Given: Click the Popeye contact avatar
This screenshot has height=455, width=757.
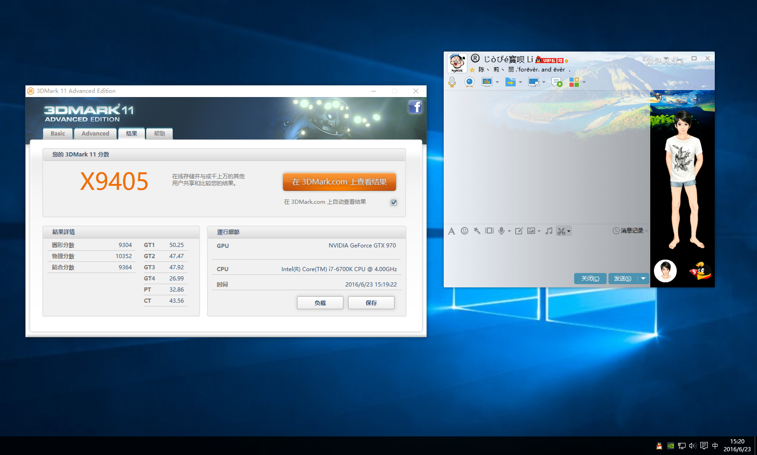Looking at the screenshot, I should point(457,63).
